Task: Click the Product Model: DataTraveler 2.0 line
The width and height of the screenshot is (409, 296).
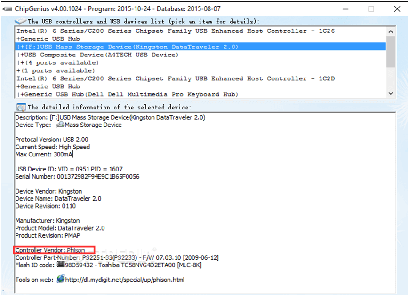Action: (60, 228)
